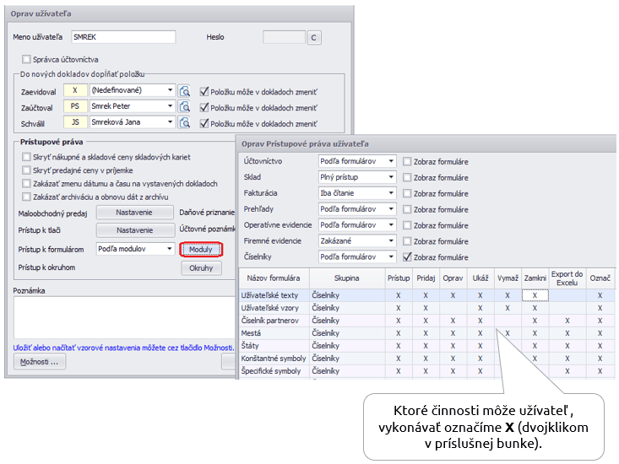Click the search icon next to Schválil
The width and height of the screenshot is (619, 464).
click(185, 123)
